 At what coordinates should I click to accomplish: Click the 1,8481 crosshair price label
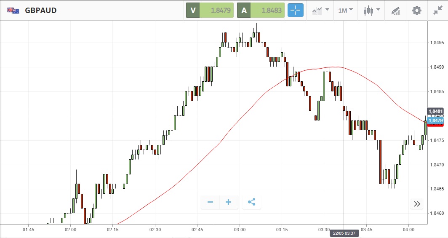coord(435,111)
